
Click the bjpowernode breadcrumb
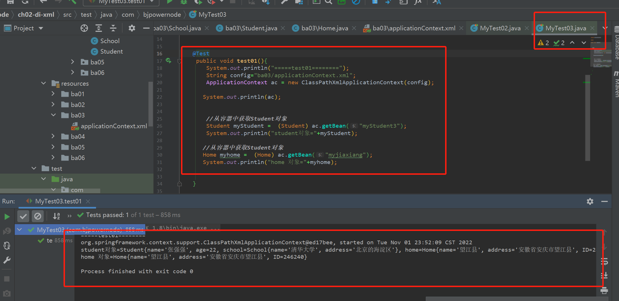coord(162,14)
